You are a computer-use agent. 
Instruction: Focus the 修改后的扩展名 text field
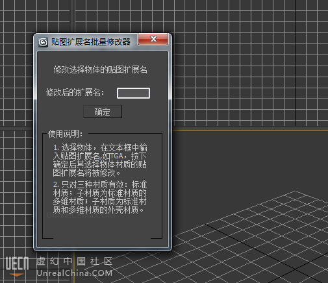point(133,93)
